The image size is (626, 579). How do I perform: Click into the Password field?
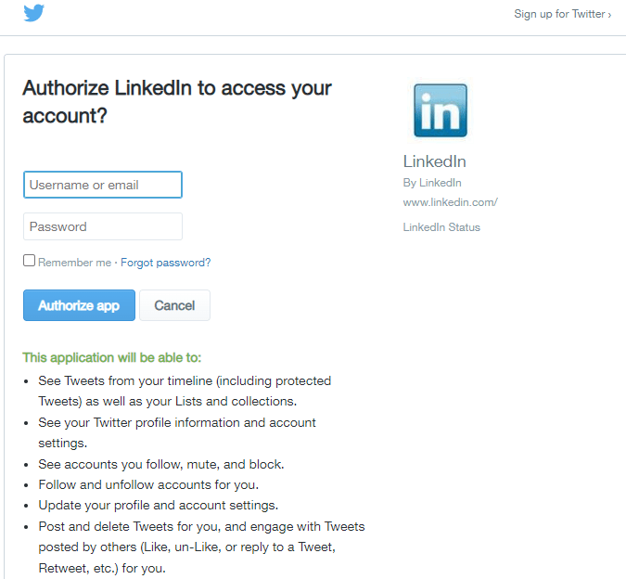(x=103, y=226)
